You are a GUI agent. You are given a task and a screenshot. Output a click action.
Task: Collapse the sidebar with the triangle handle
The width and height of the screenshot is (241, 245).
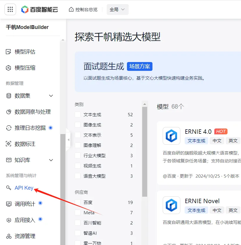pos(68,140)
